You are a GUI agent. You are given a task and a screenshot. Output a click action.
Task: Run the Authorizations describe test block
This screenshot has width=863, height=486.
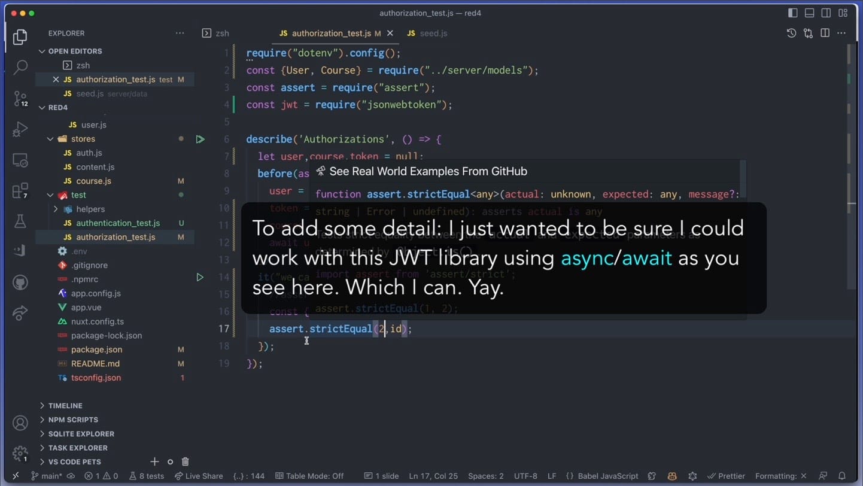200,139
